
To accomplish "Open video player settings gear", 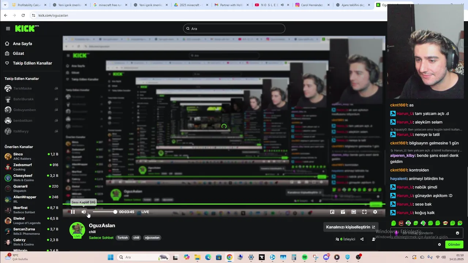I will coord(375,212).
